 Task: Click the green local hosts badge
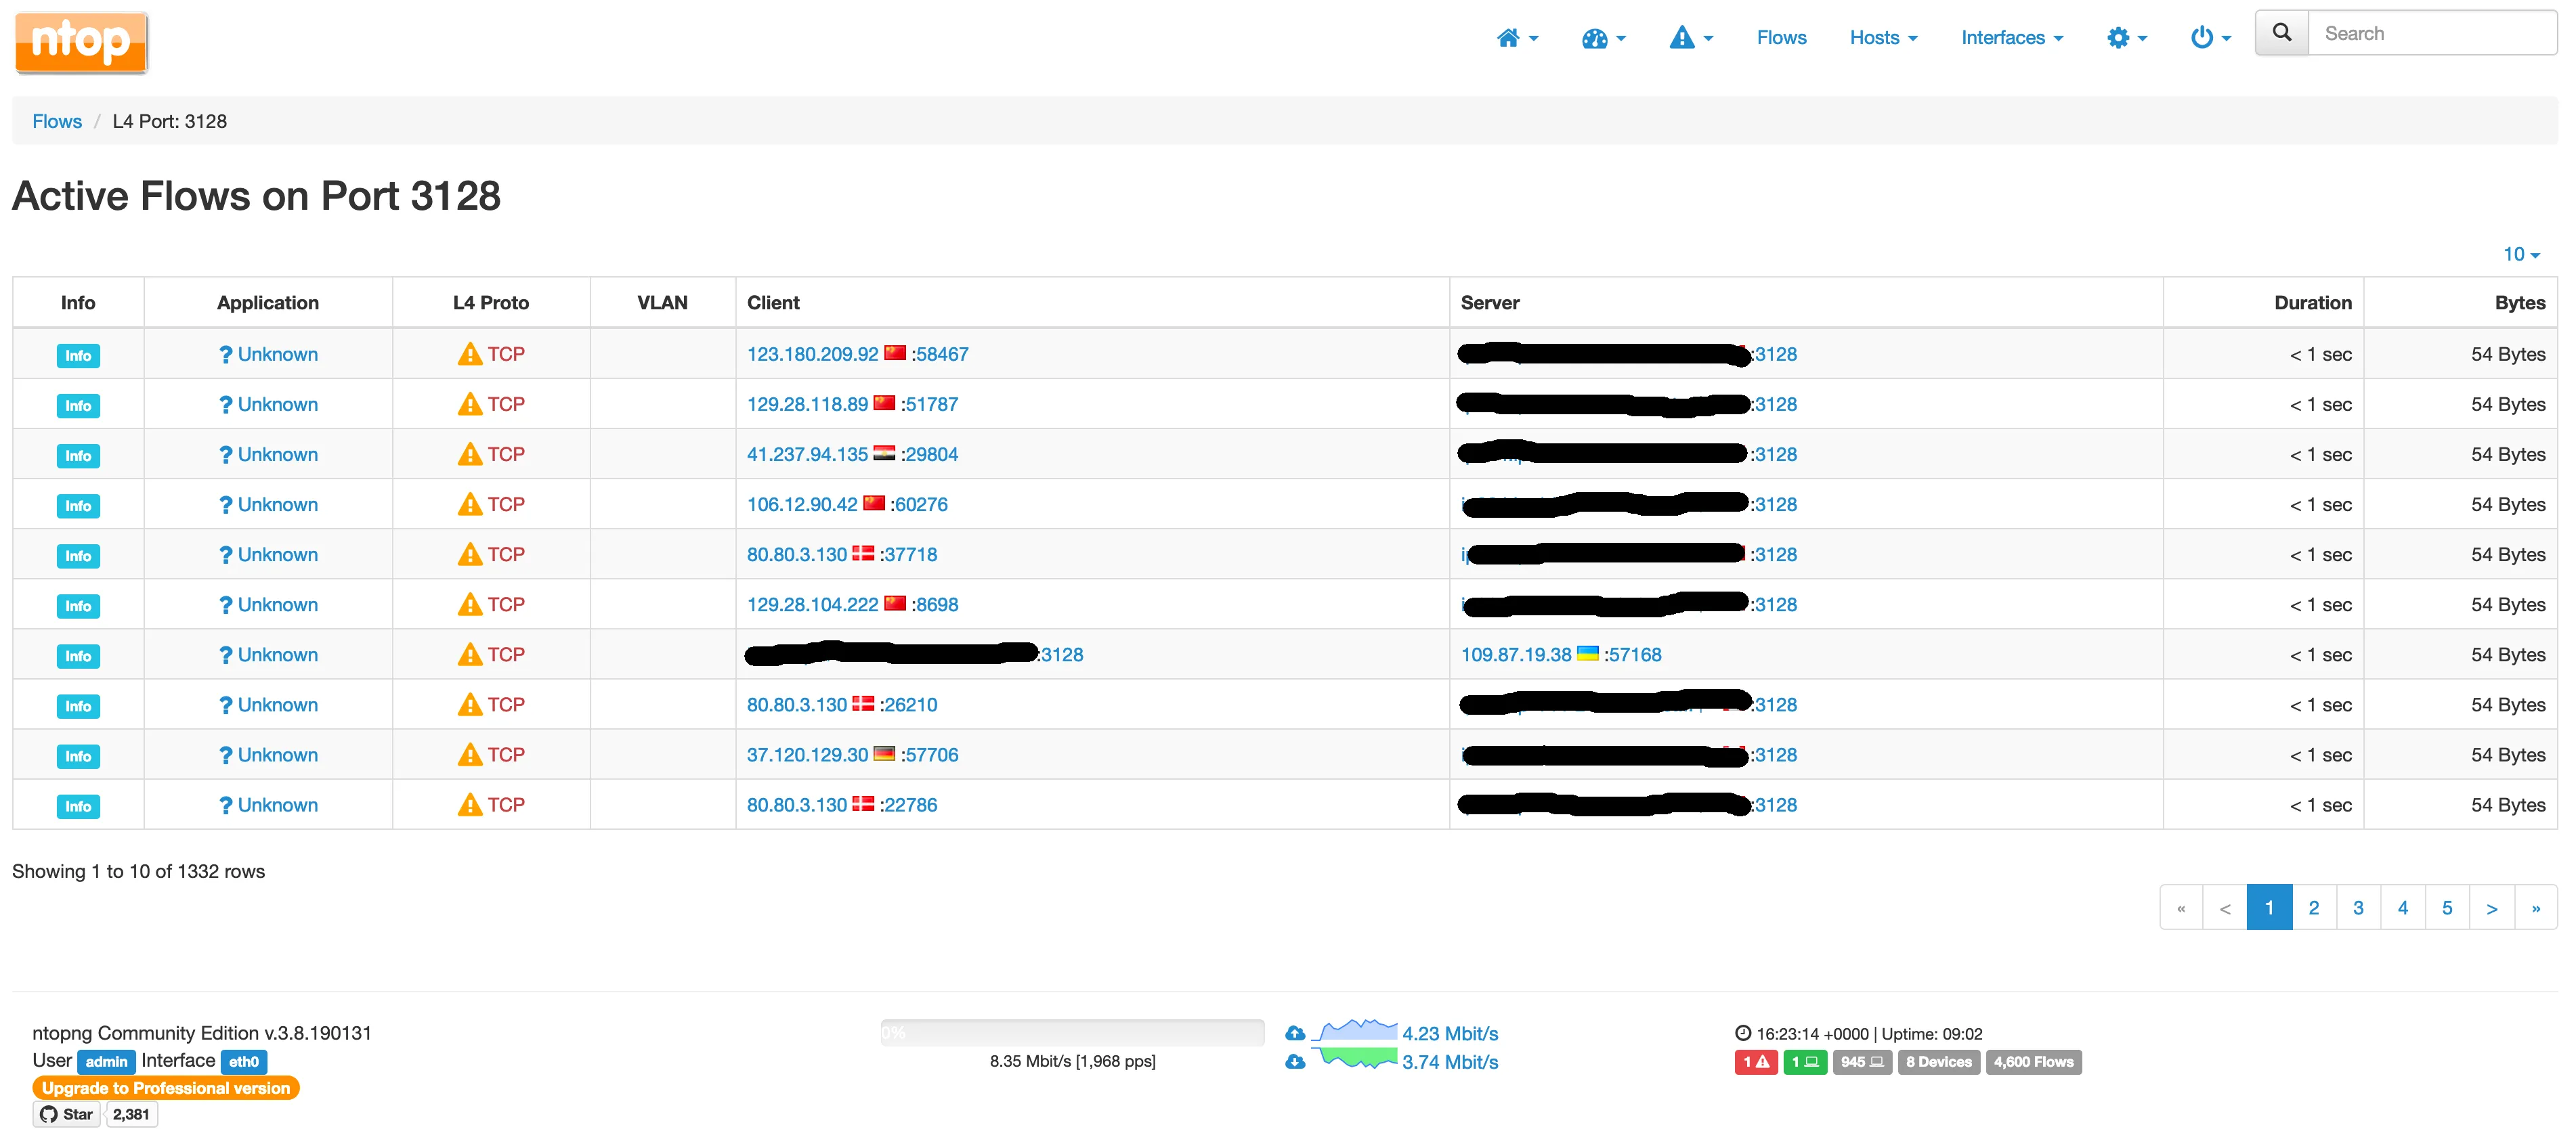(x=1805, y=1062)
